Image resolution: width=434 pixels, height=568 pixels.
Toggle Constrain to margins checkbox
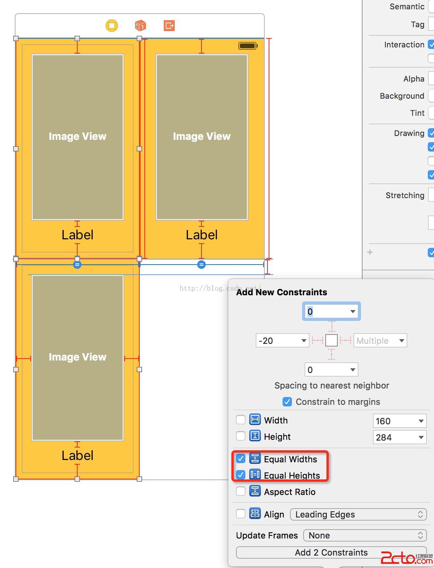pos(287,402)
